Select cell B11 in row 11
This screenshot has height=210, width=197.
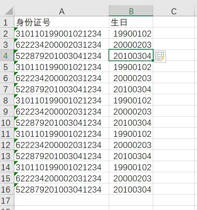click(x=131, y=133)
